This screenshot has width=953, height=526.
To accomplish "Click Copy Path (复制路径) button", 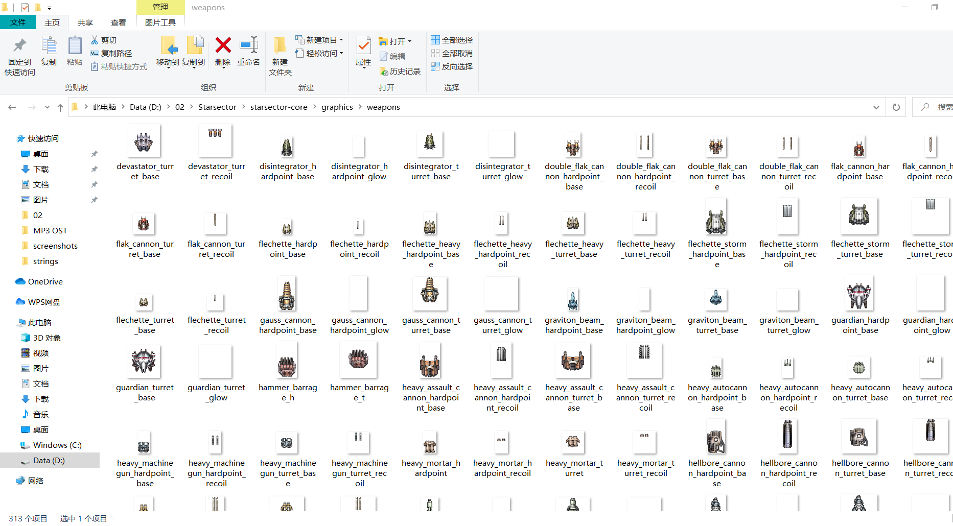I will [x=111, y=53].
